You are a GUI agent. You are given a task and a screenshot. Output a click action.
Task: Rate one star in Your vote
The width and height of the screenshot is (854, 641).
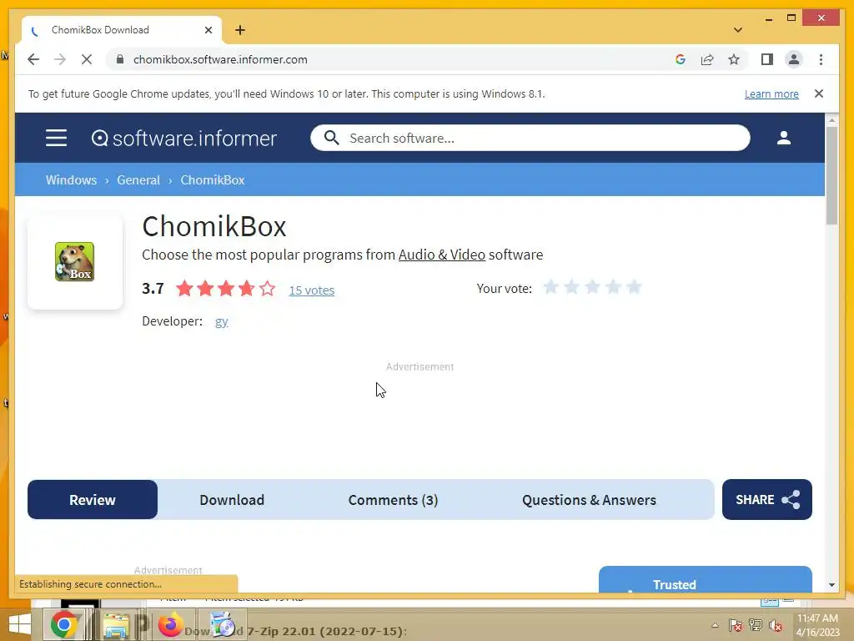pos(551,287)
